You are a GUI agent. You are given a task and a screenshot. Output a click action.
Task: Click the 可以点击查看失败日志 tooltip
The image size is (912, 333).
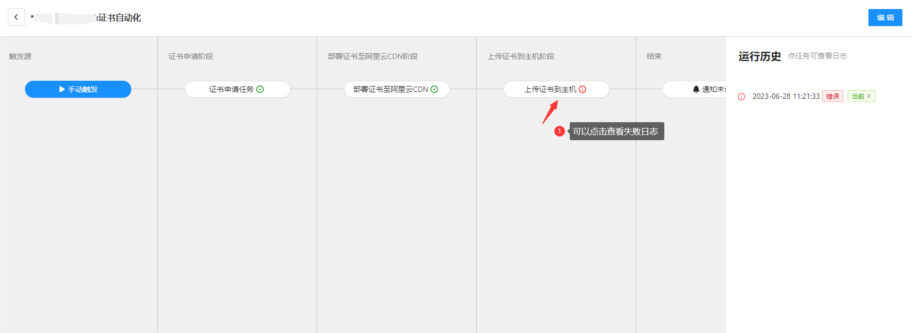(615, 131)
